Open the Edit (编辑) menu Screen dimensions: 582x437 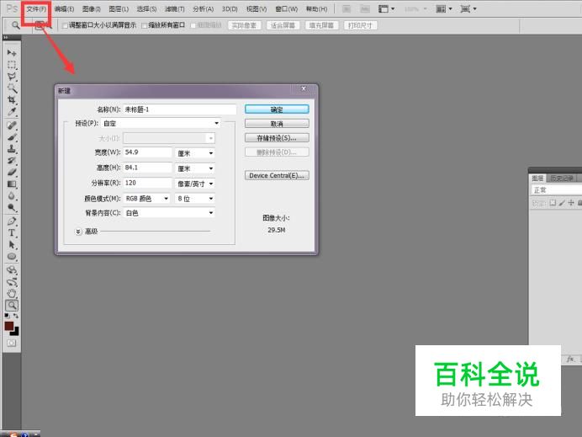64,9
